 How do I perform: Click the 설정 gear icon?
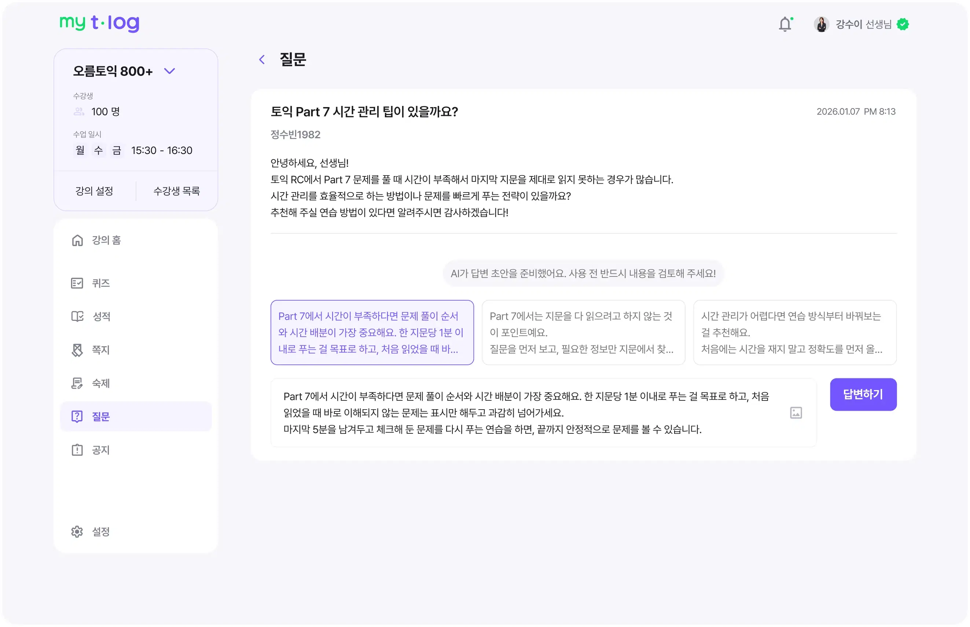coord(77,532)
